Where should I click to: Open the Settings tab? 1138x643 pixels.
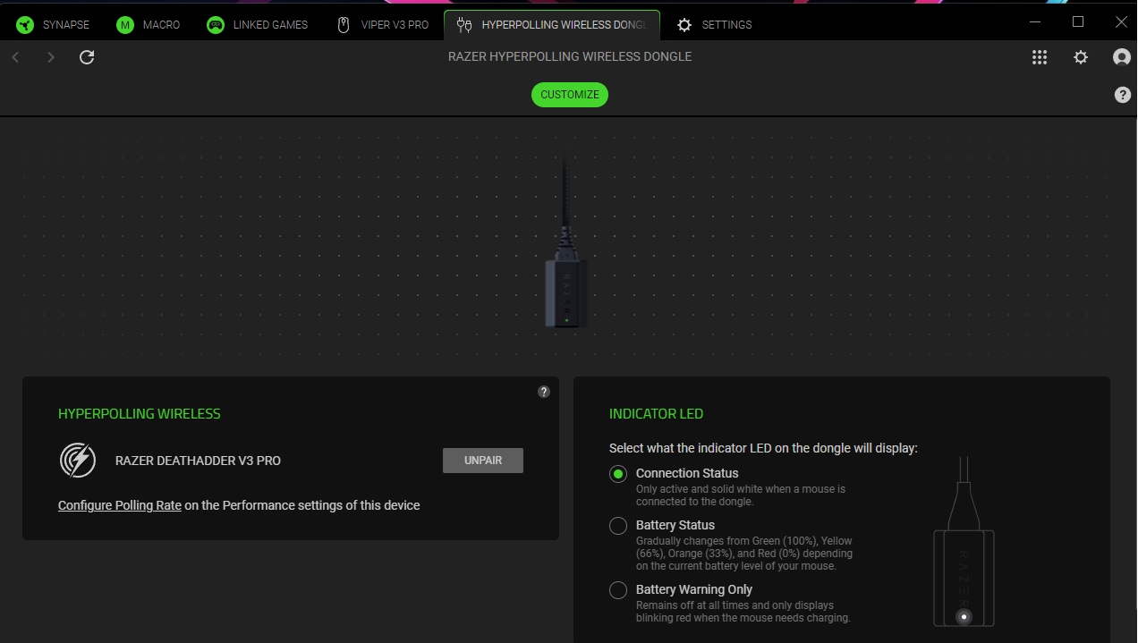pyautogui.click(x=714, y=25)
